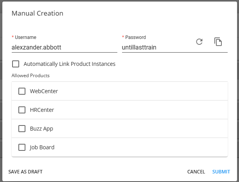Viewport: 239px width, 182px height.
Task: Cancel the Manual Creation dialog
Action: coord(196,171)
